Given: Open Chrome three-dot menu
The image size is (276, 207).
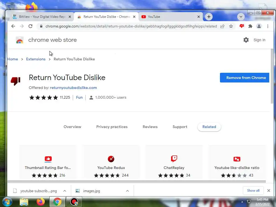Looking at the screenshot, I should [x=268, y=26].
